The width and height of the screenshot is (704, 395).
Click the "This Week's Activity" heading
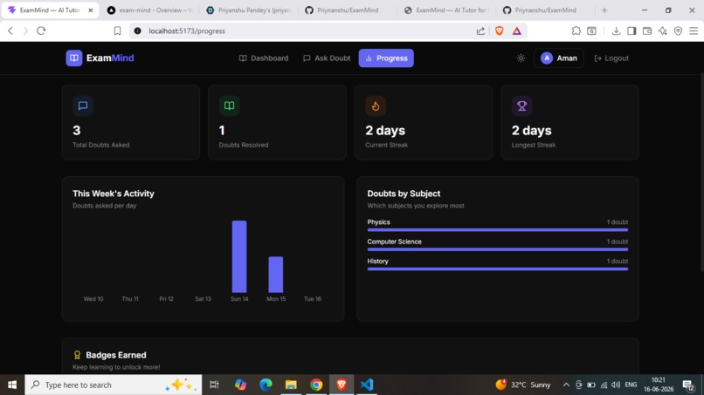tap(114, 194)
